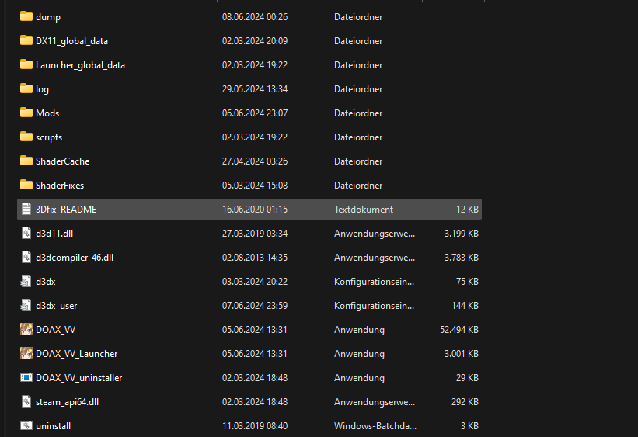638x437 pixels.
Task: Click the date 06.06.2024 23:07
Action: pyautogui.click(x=255, y=113)
